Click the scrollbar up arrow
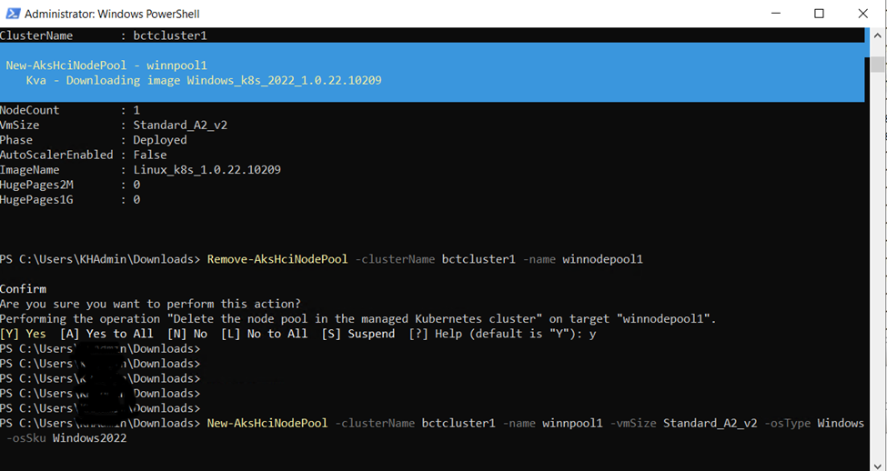Viewport: 887px width, 471px height. 878,35
